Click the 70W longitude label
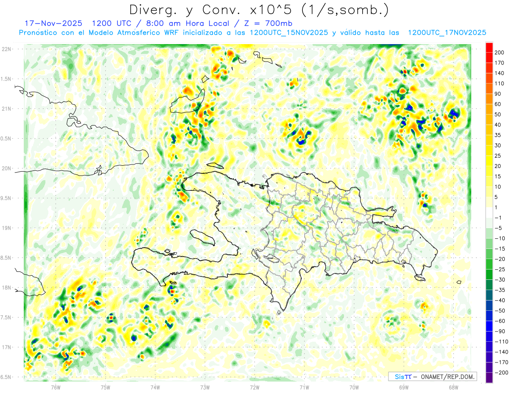 click(x=354, y=387)
